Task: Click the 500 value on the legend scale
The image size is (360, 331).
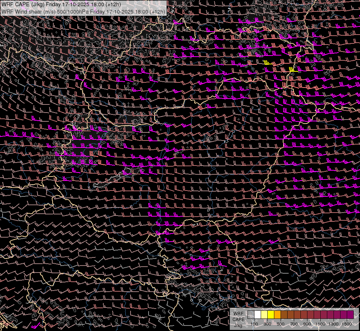Action: tap(281, 324)
